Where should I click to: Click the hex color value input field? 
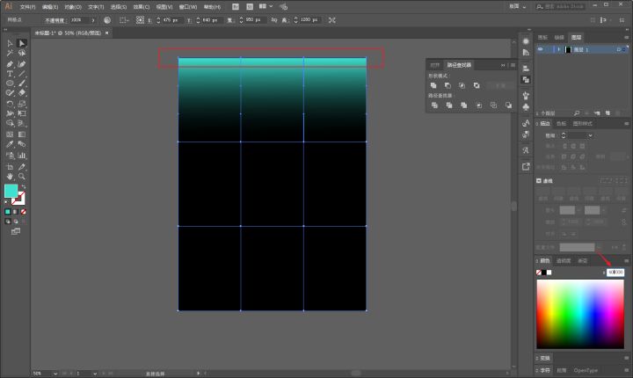(615, 273)
